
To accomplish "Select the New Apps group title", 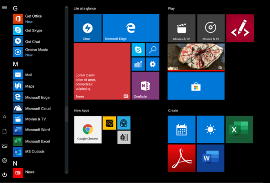I will pos(82,111).
